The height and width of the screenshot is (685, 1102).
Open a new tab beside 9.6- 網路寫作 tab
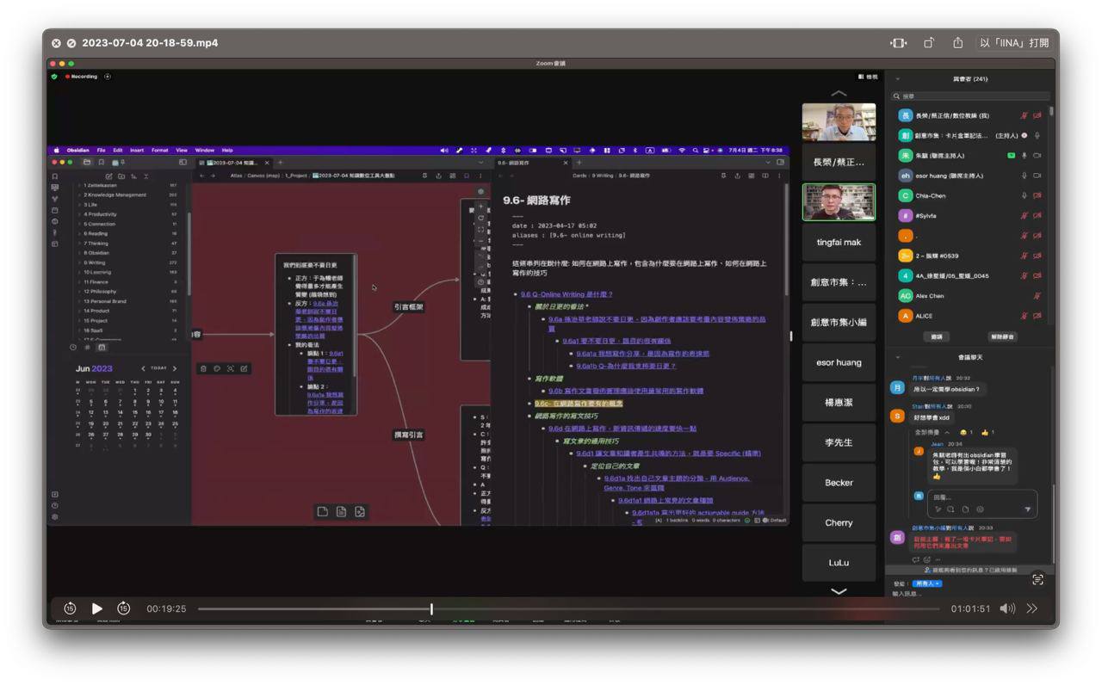[x=579, y=162]
